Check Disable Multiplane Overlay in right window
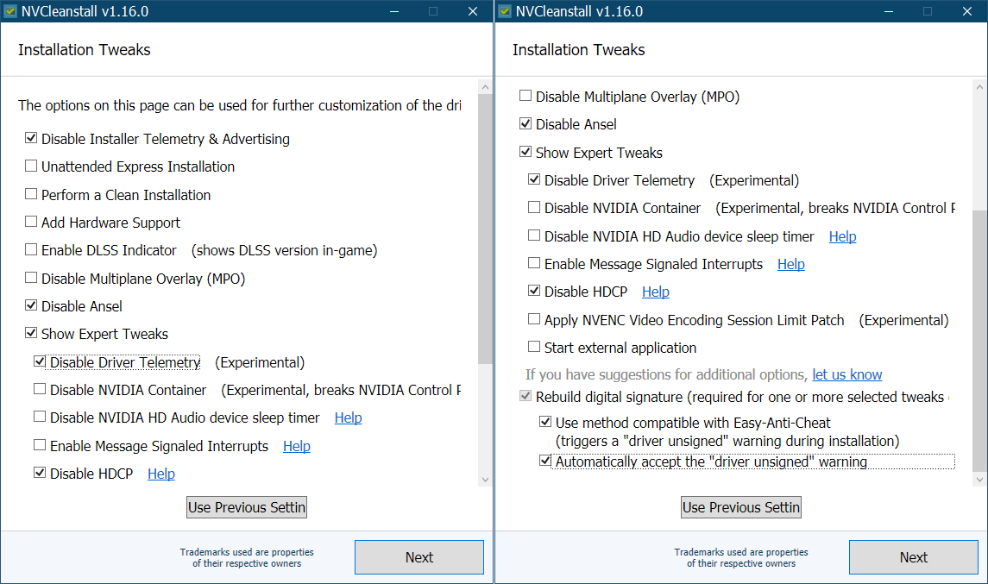This screenshot has height=584, width=988. 525,96
